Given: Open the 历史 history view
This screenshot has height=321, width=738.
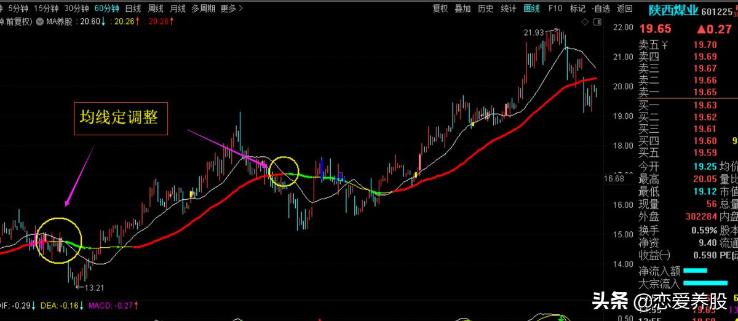Looking at the screenshot, I should pyautogui.click(x=485, y=8).
